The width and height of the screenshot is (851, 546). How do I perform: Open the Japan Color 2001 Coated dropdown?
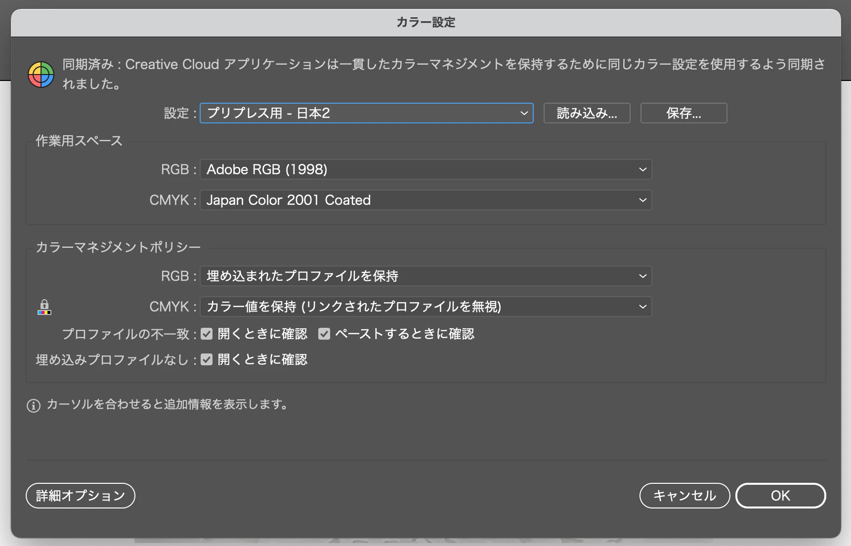(x=425, y=200)
